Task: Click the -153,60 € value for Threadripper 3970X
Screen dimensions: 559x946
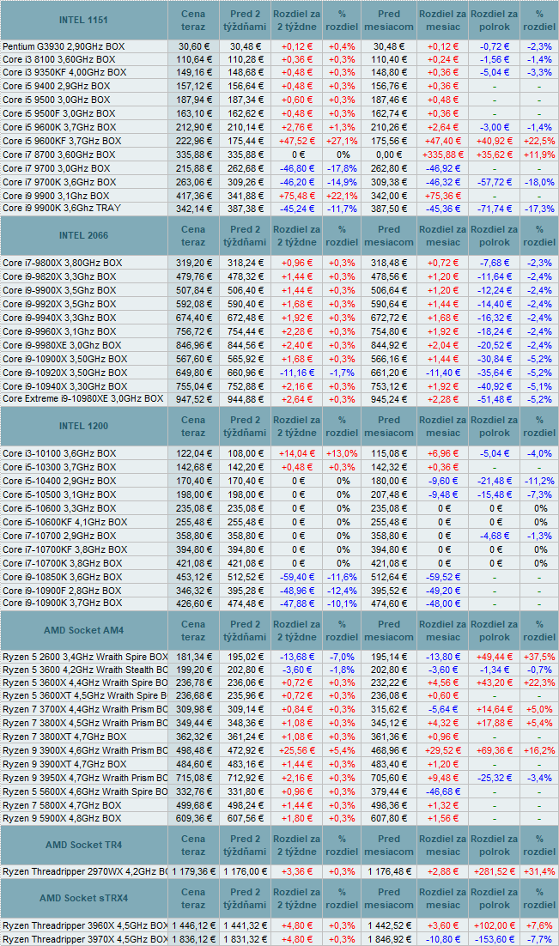Action: [x=495, y=939]
